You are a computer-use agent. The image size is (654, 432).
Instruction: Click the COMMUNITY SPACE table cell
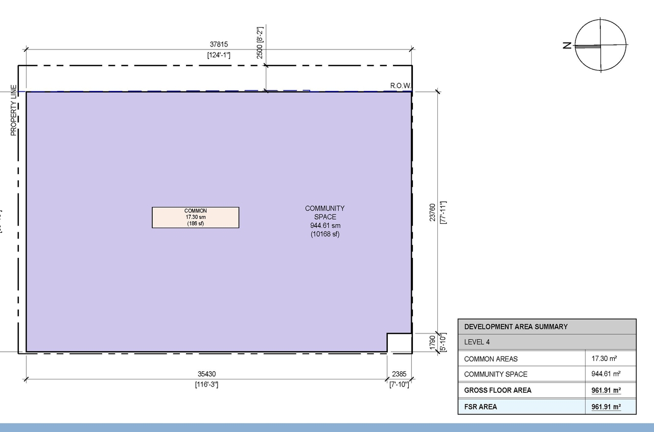(x=521, y=374)
